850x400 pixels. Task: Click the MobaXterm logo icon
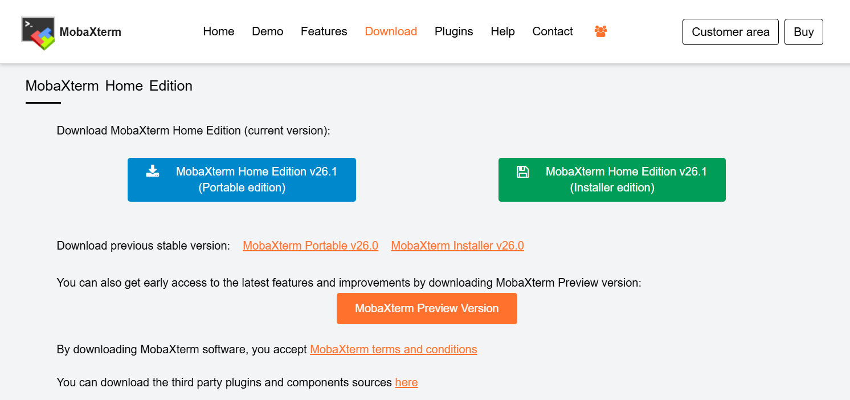pyautogui.click(x=38, y=32)
